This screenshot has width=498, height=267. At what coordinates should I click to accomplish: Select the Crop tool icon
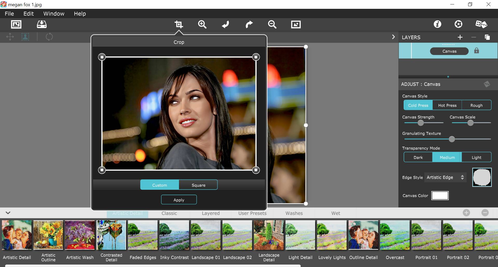[179, 24]
